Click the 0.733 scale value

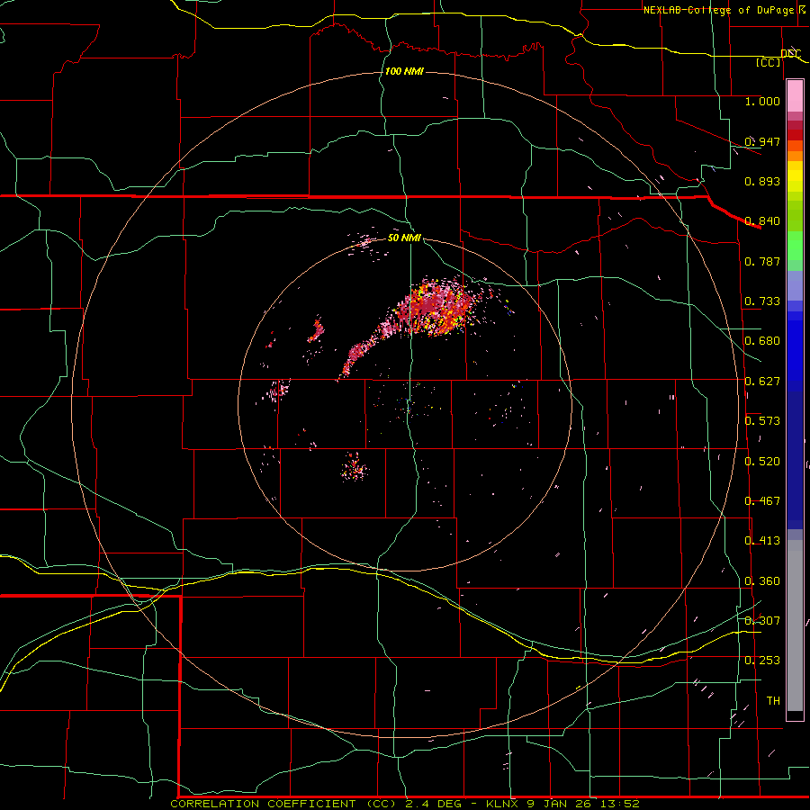[x=762, y=301]
